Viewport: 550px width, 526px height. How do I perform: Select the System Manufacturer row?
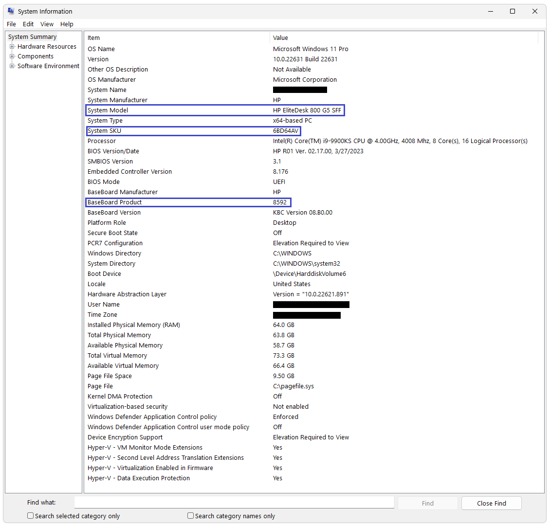click(x=311, y=100)
